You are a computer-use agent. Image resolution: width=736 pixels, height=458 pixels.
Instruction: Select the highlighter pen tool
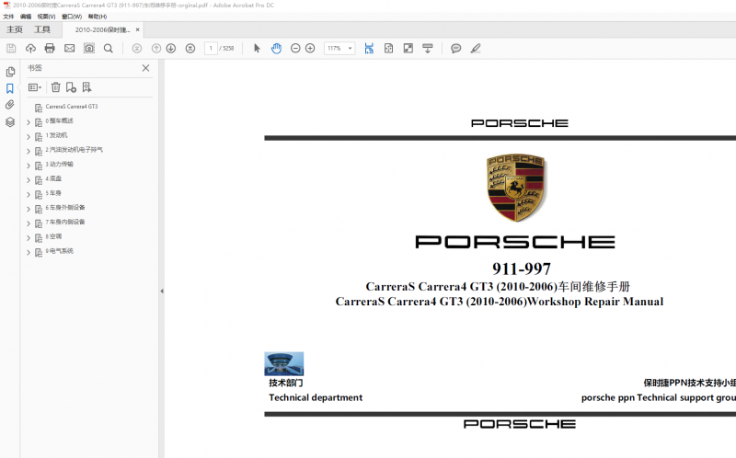(x=476, y=49)
